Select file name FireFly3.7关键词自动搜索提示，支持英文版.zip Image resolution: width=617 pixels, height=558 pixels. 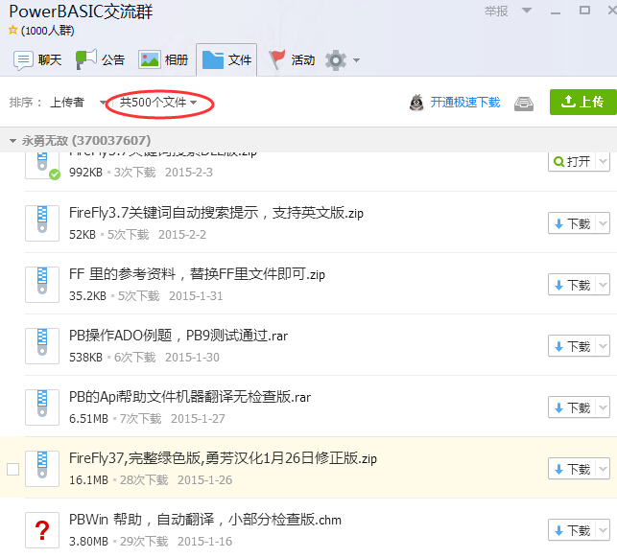[216, 213]
